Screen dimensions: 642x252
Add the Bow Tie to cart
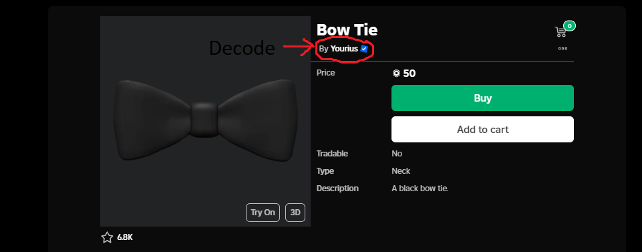[x=482, y=130]
